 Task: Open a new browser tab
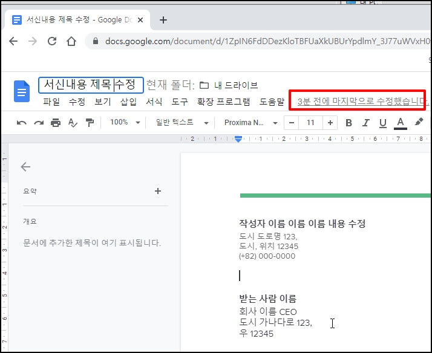163,20
